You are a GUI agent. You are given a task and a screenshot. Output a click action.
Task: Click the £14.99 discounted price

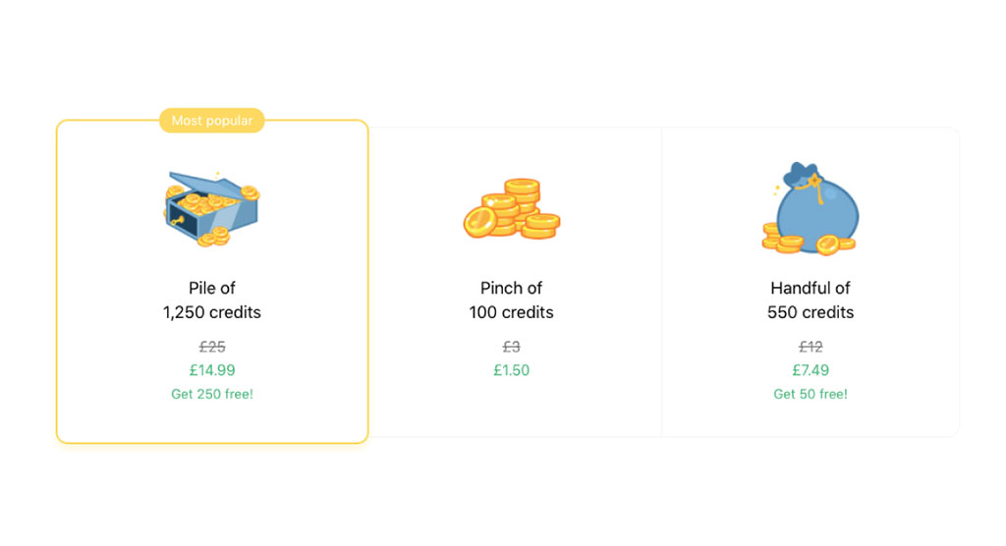[212, 370]
